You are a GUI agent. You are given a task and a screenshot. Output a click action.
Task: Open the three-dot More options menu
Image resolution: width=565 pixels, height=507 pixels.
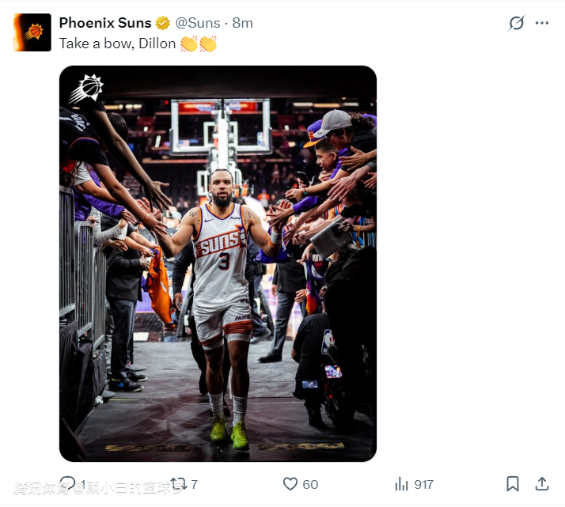[542, 23]
